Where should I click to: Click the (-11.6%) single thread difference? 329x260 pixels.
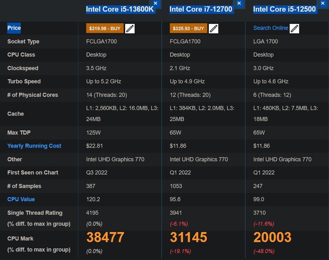tap(264, 224)
